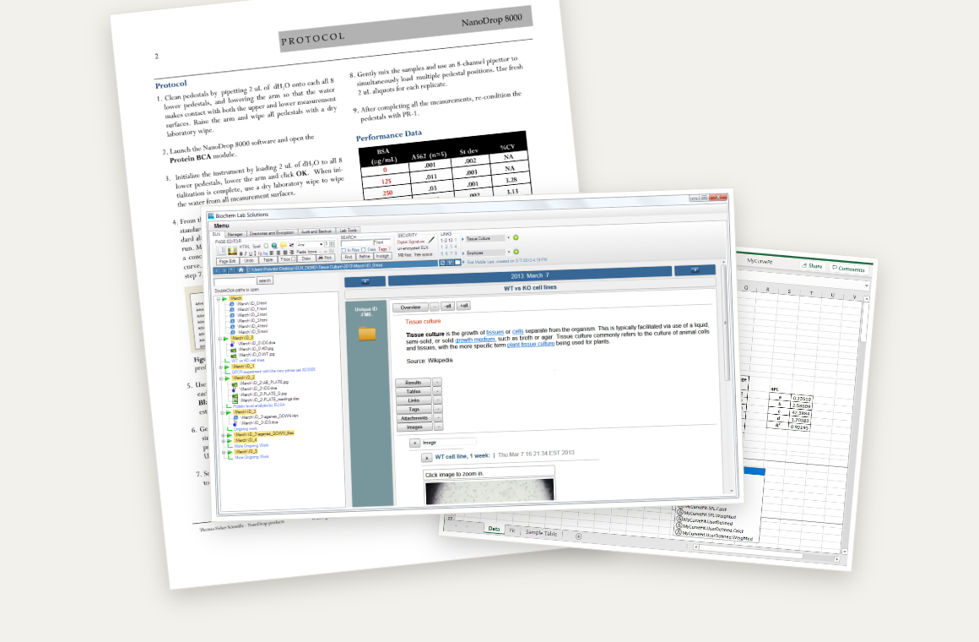Image resolution: width=979 pixels, height=642 pixels.
Task: Open the Fit sheet tab in Excel
Action: (x=512, y=530)
